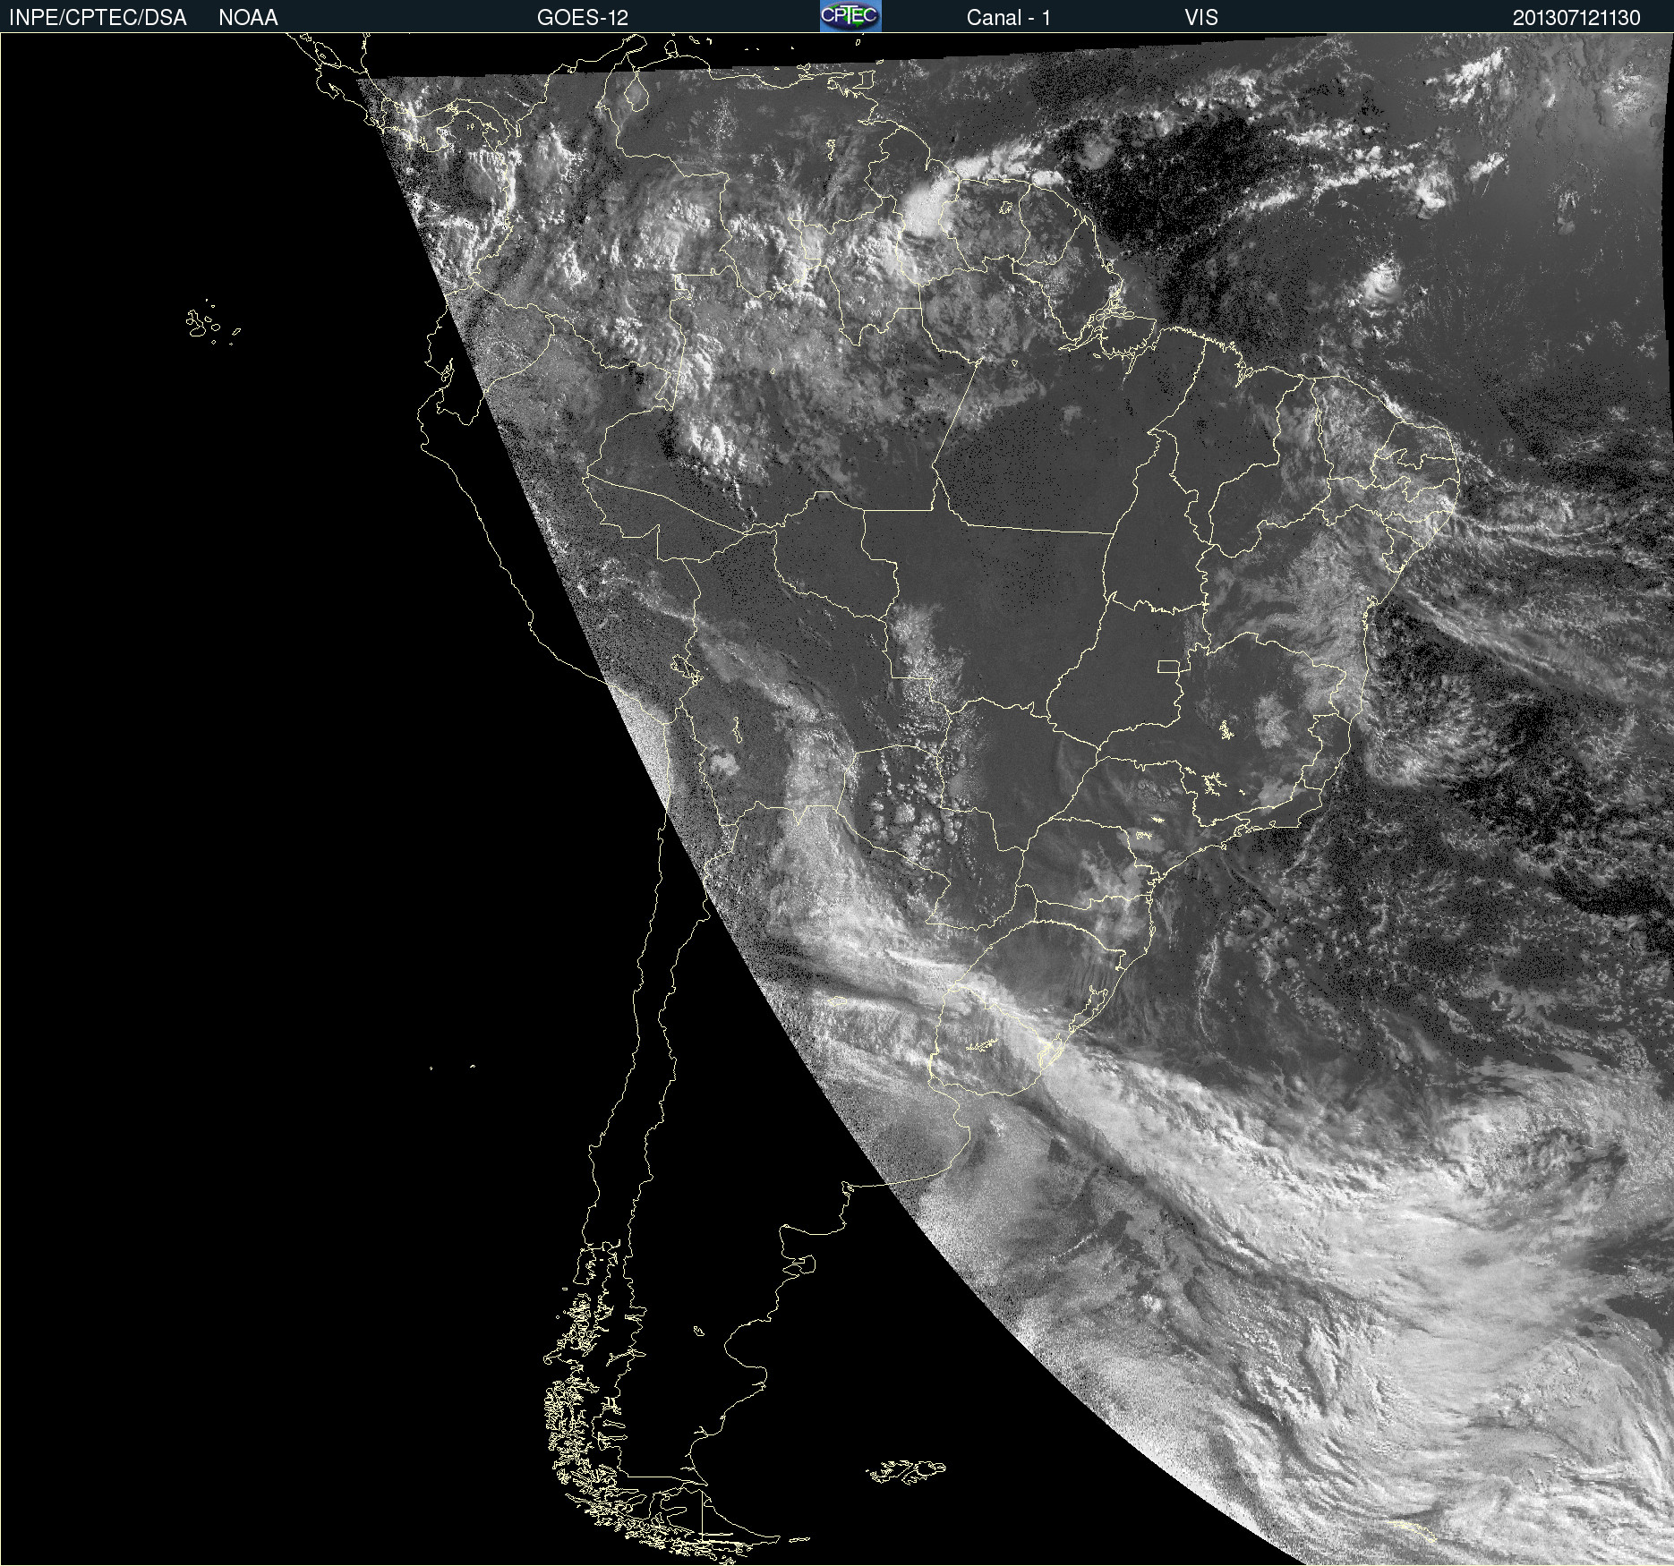Image resolution: width=1674 pixels, height=1566 pixels.
Task: Click the CPTEC logo in the header
Action: pyautogui.click(x=850, y=16)
